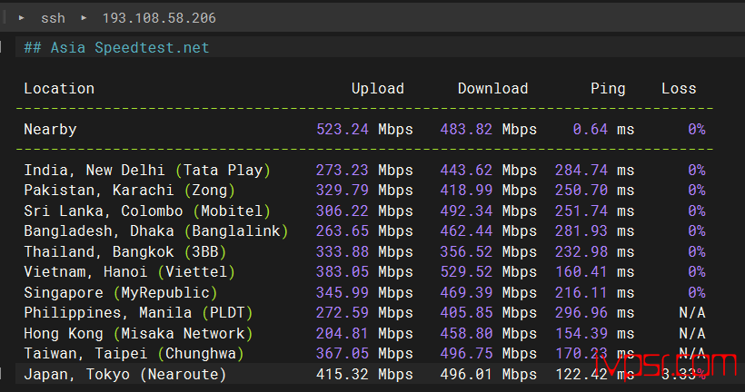Screen dimensions: 745x392
Task: Click the Loss column header
Action: pyautogui.click(x=679, y=88)
